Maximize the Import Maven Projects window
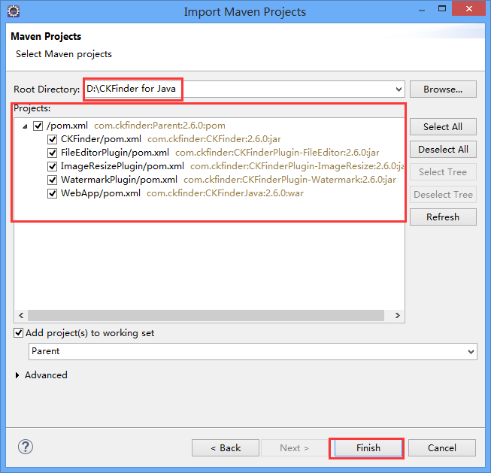 click(442, 8)
